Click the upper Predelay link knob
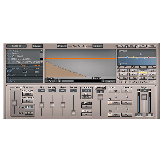Viewport: 162px width, 162px height. click(x=127, y=97)
